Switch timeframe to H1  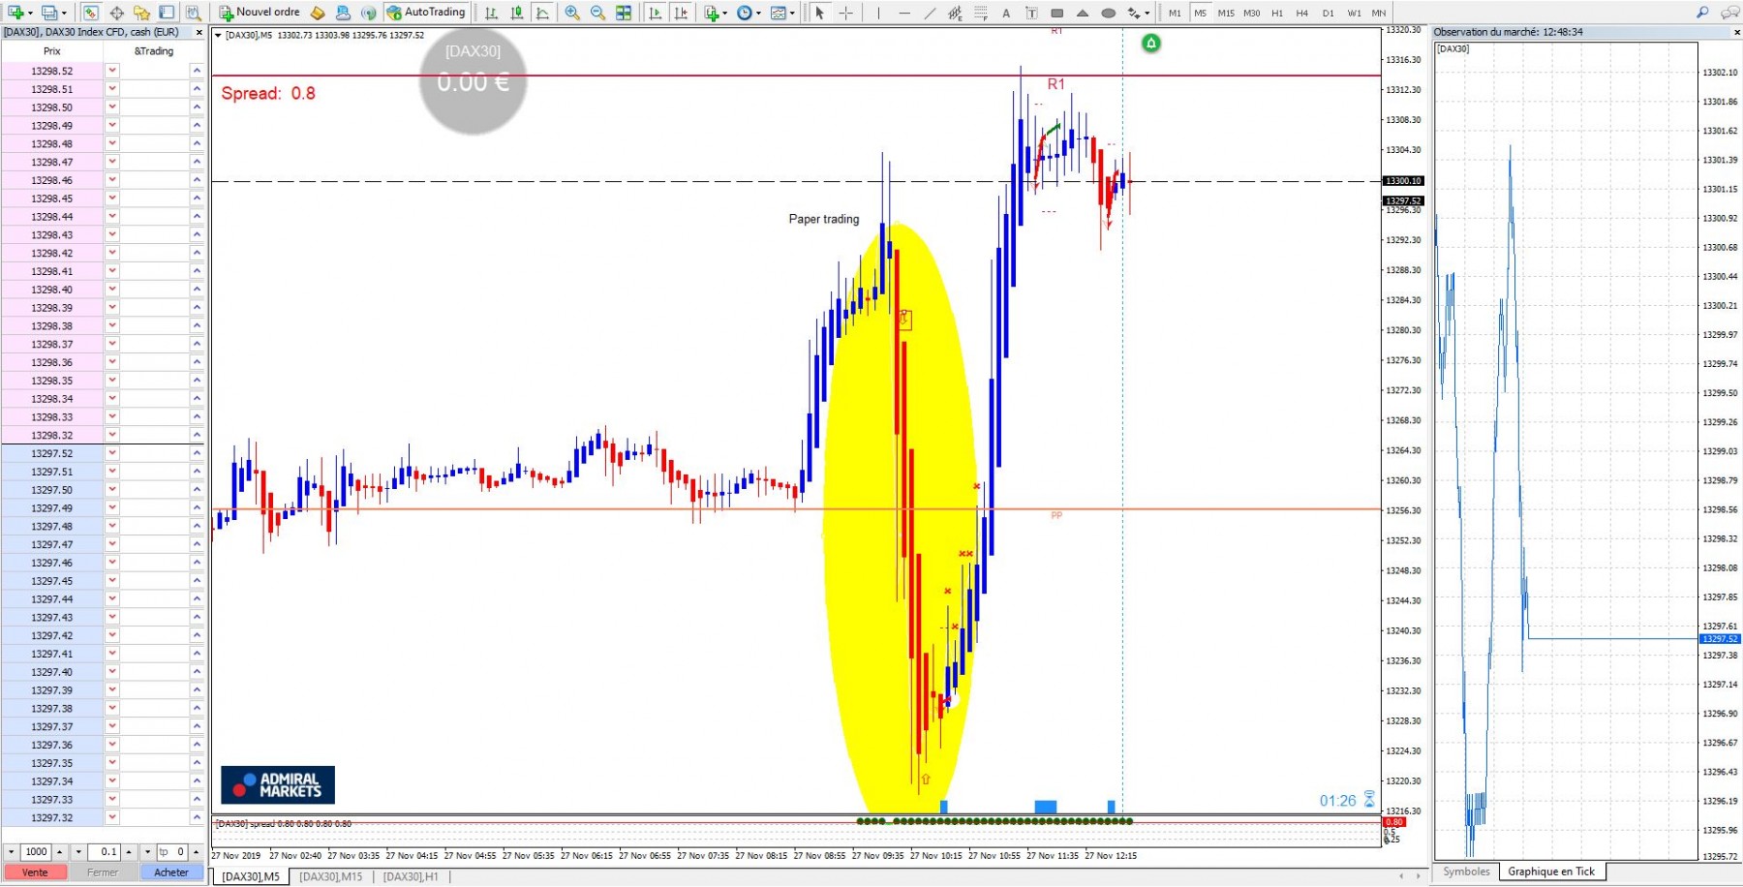coord(1277,13)
